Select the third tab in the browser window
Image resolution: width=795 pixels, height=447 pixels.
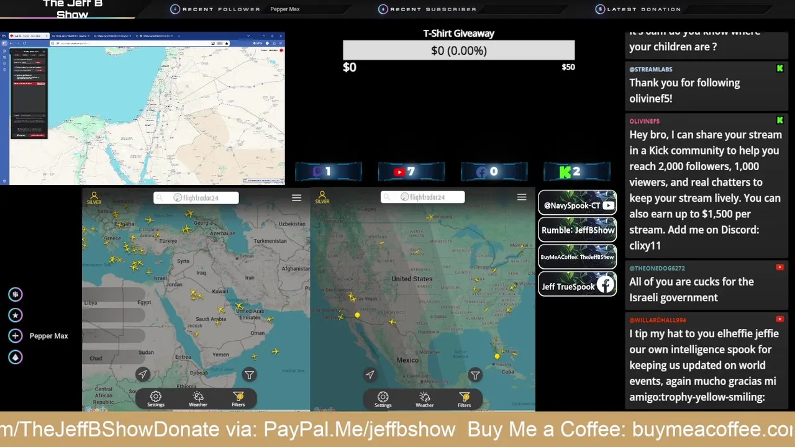tap(112, 35)
